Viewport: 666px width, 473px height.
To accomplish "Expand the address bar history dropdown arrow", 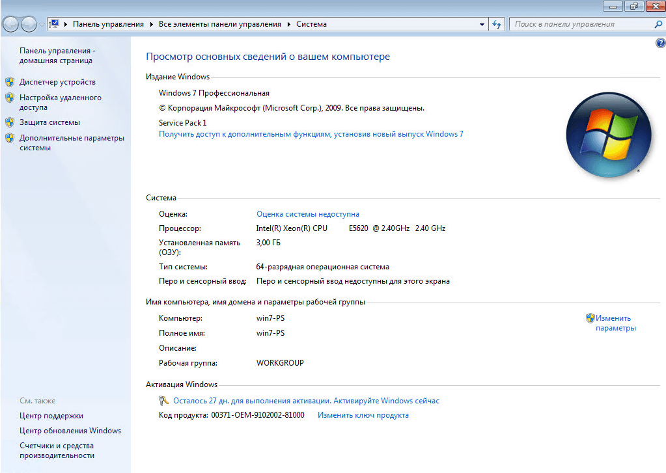I will [482, 24].
